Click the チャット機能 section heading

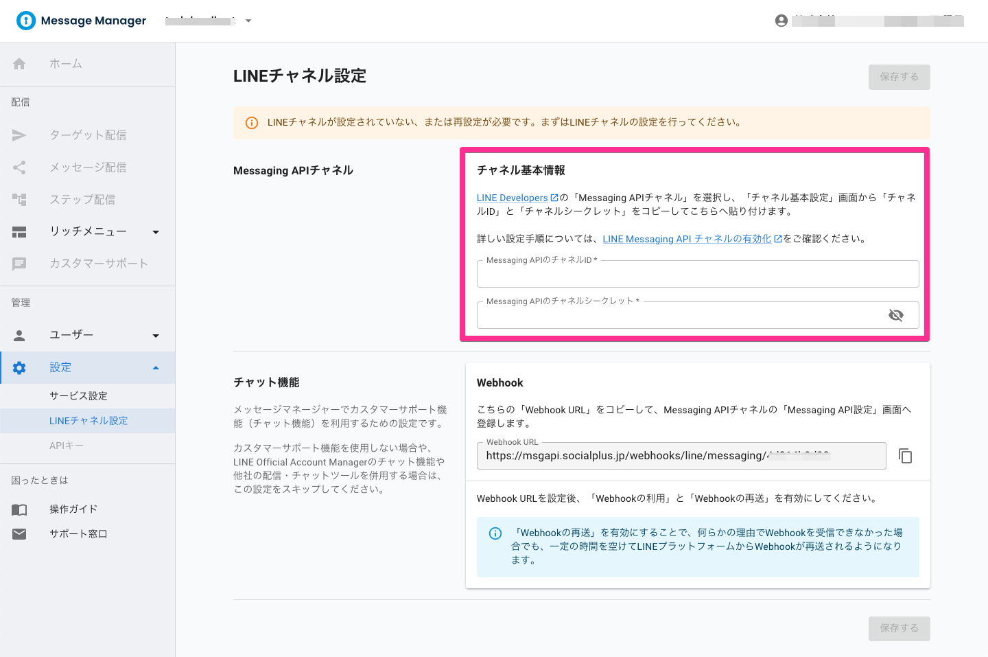point(266,382)
